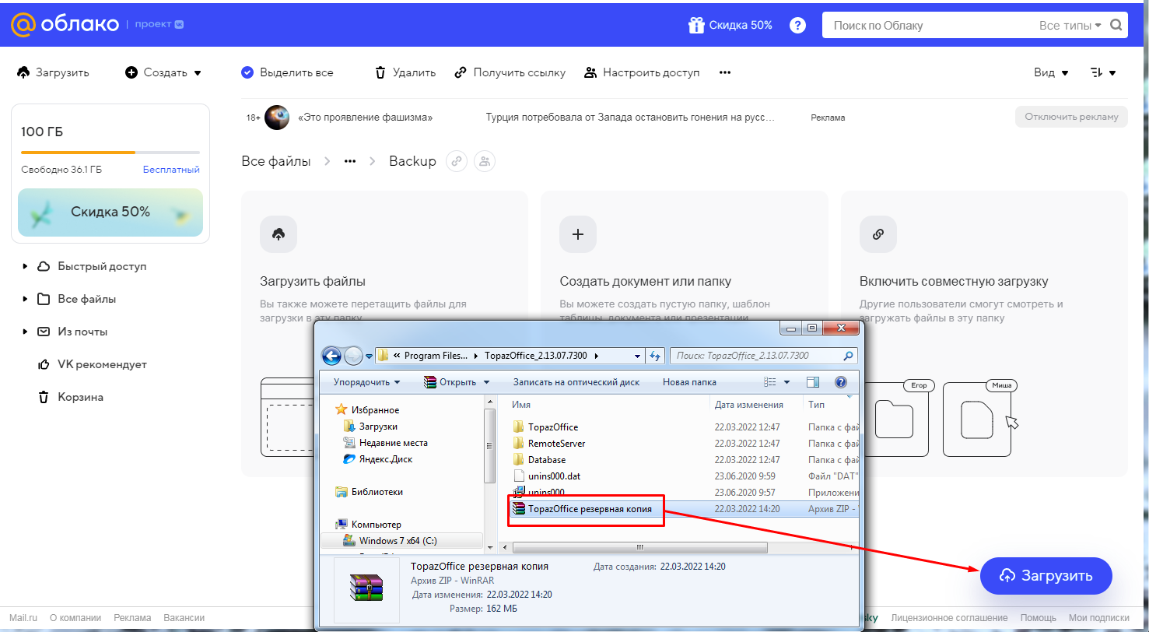Click the Скидка 50% banner in the sidebar

point(110,212)
